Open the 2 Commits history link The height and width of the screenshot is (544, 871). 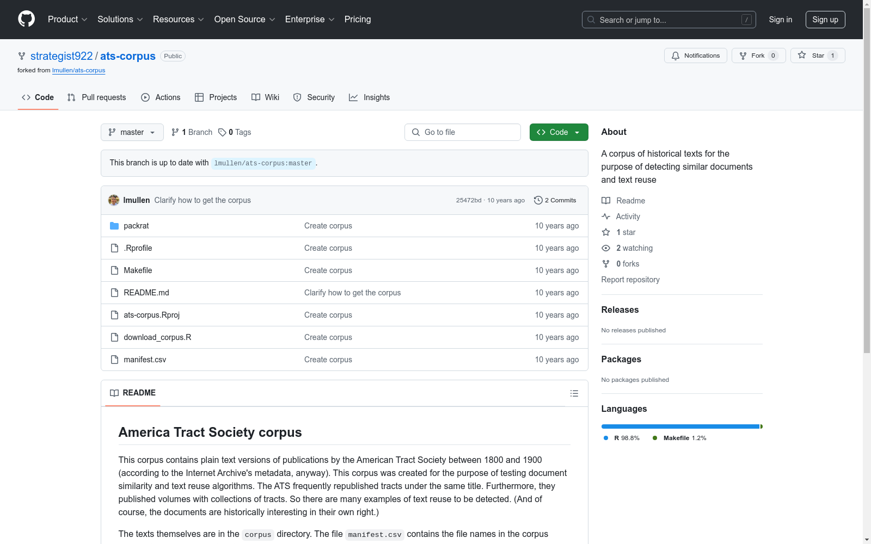555,200
